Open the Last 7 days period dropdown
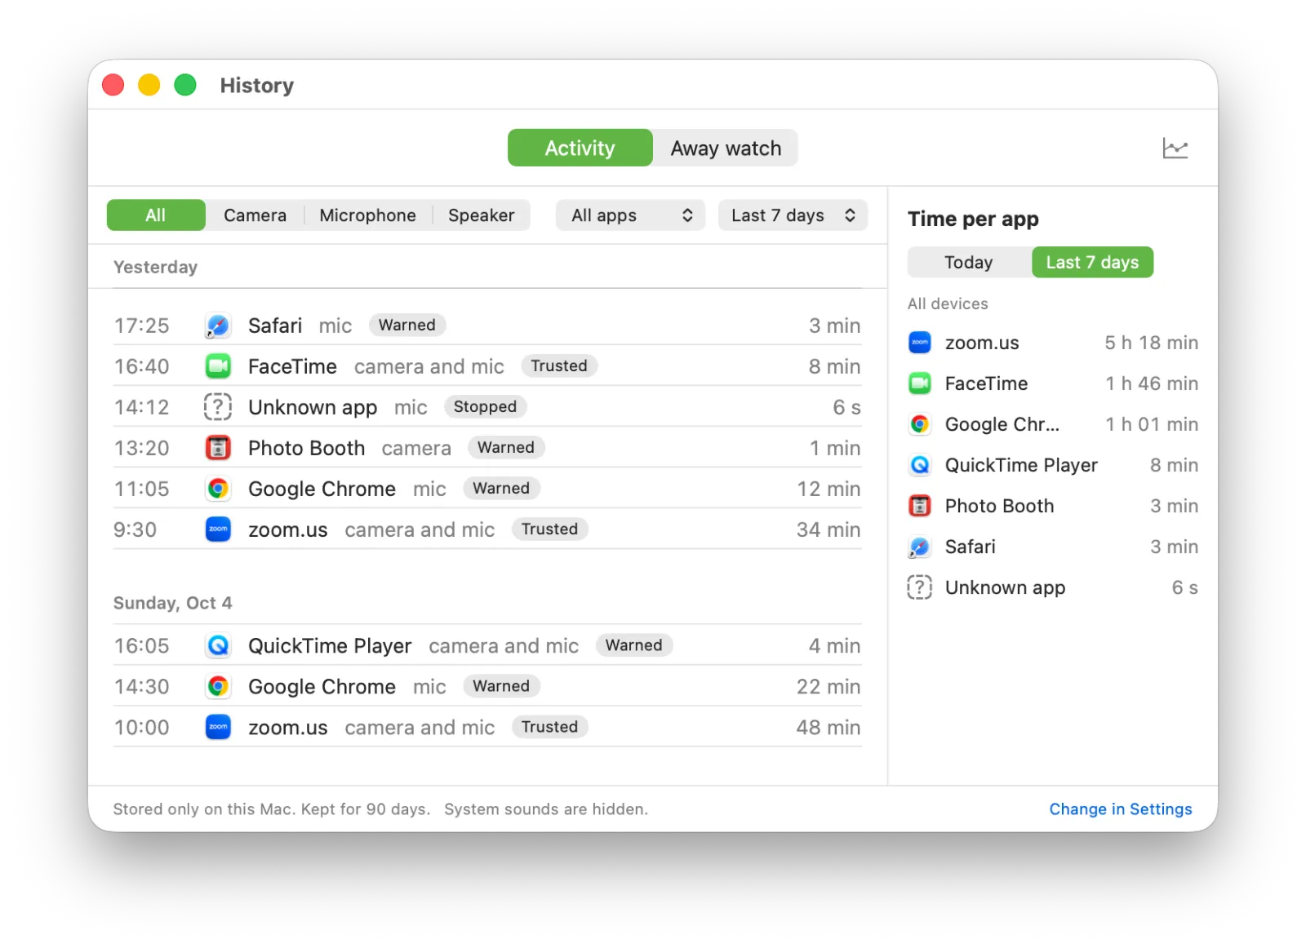1306x948 pixels. coord(793,215)
